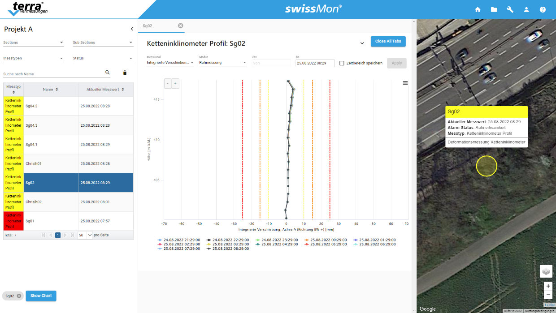The image size is (556, 313).
Task: Click the Show Chart button
Action: pyautogui.click(x=41, y=296)
